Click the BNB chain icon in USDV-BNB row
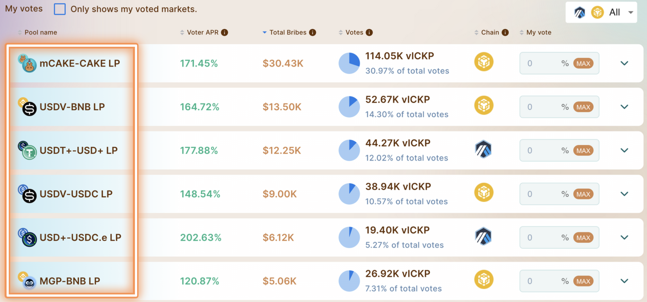The image size is (647, 302). 484,105
